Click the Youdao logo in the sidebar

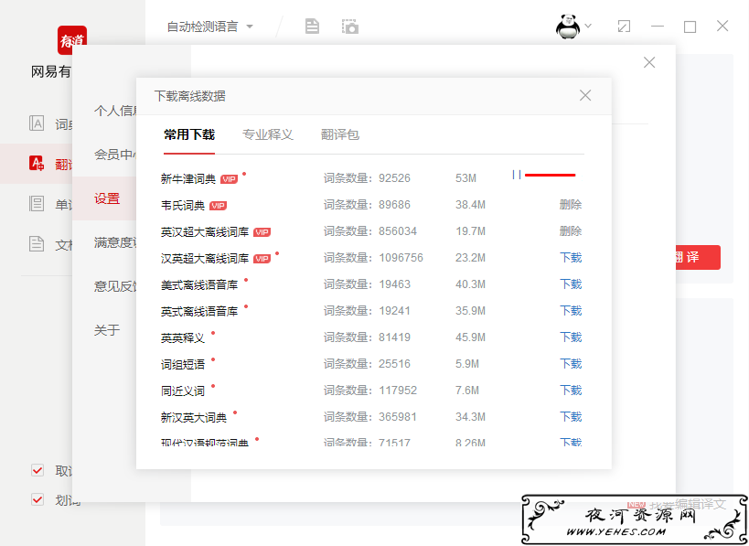coord(71,39)
